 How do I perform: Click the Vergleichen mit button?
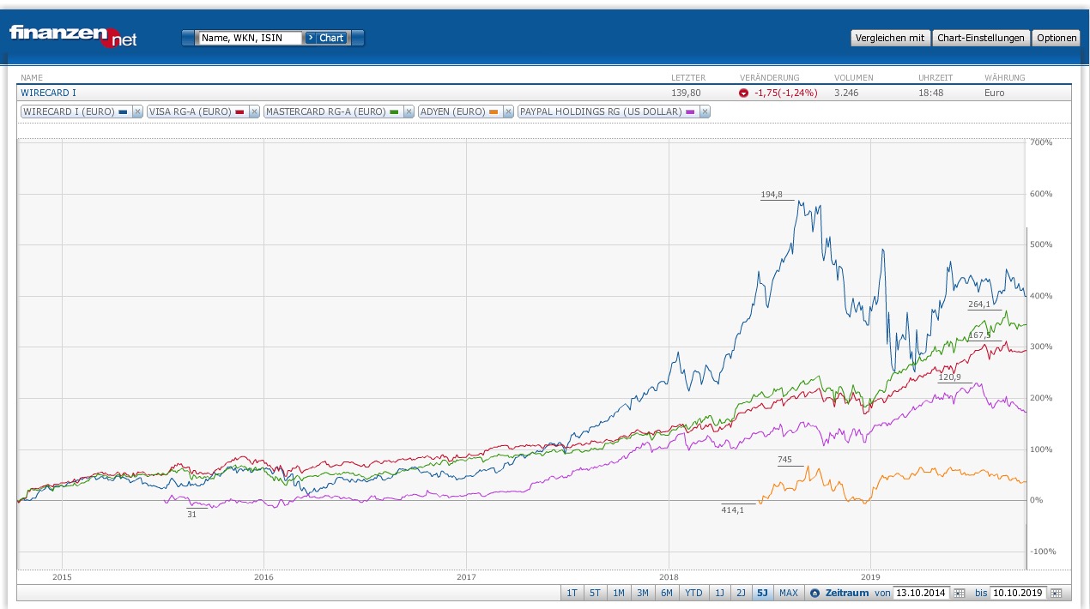pyautogui.click(x=890, y=38)
